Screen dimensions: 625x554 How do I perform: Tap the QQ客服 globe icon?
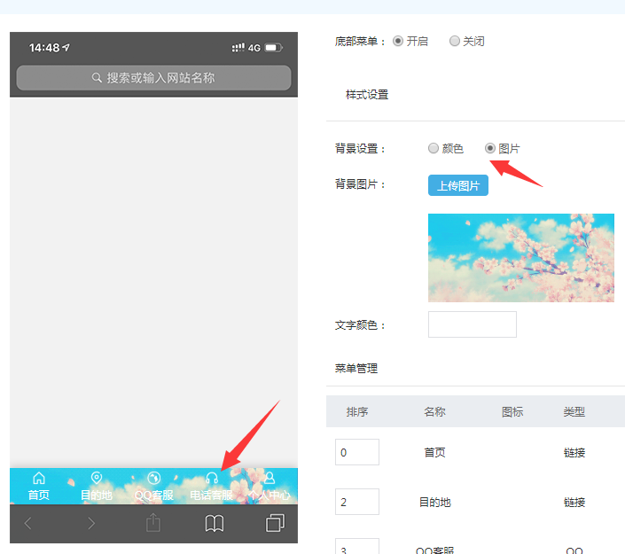click(x=153, y=479)
